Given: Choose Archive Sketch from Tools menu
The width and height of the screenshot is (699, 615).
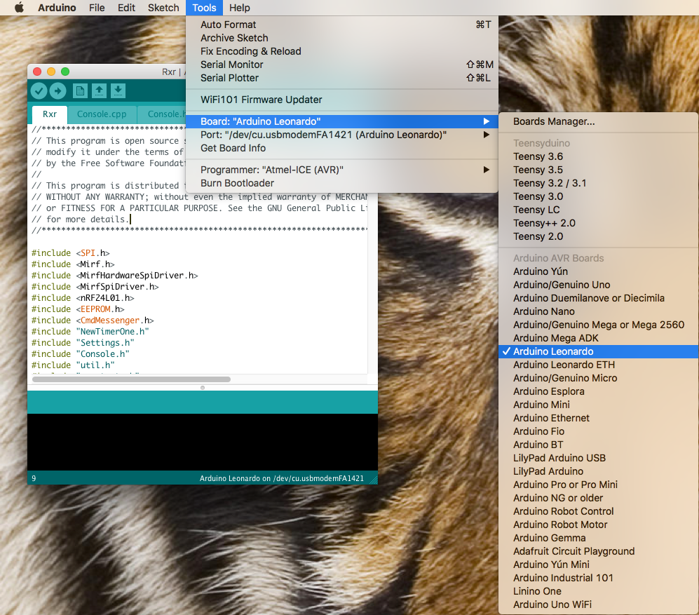Looking at the screenshot, I should (342, 38).
